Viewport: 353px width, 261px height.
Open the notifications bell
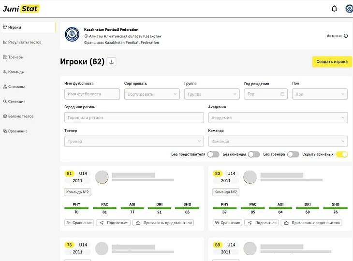[x=334, y=9]
